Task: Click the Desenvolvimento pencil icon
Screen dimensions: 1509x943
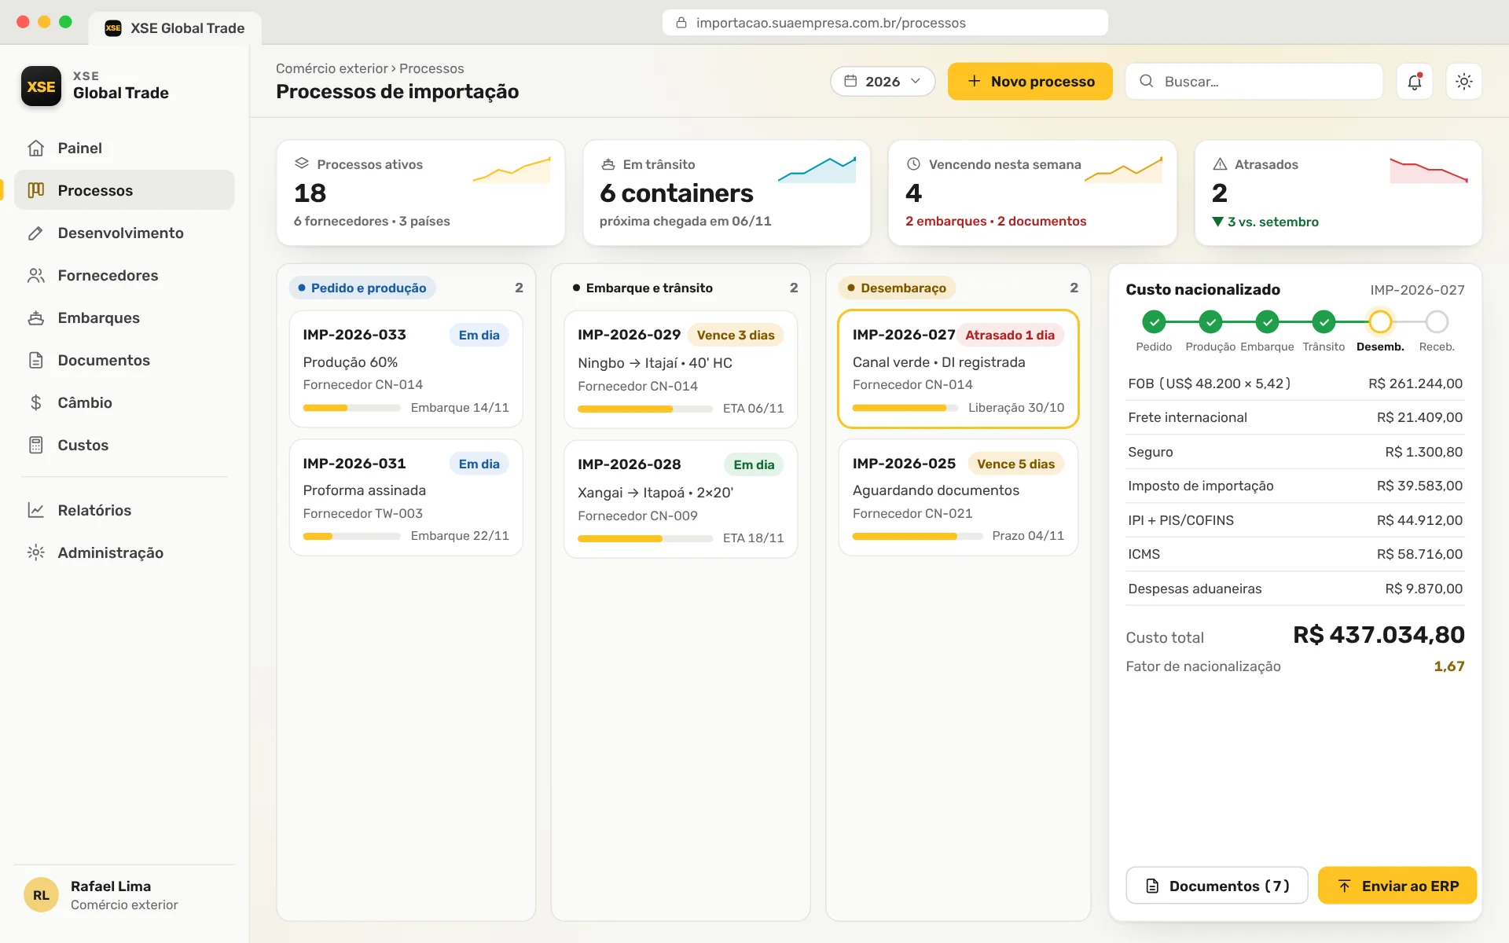Action: (35, 233)
